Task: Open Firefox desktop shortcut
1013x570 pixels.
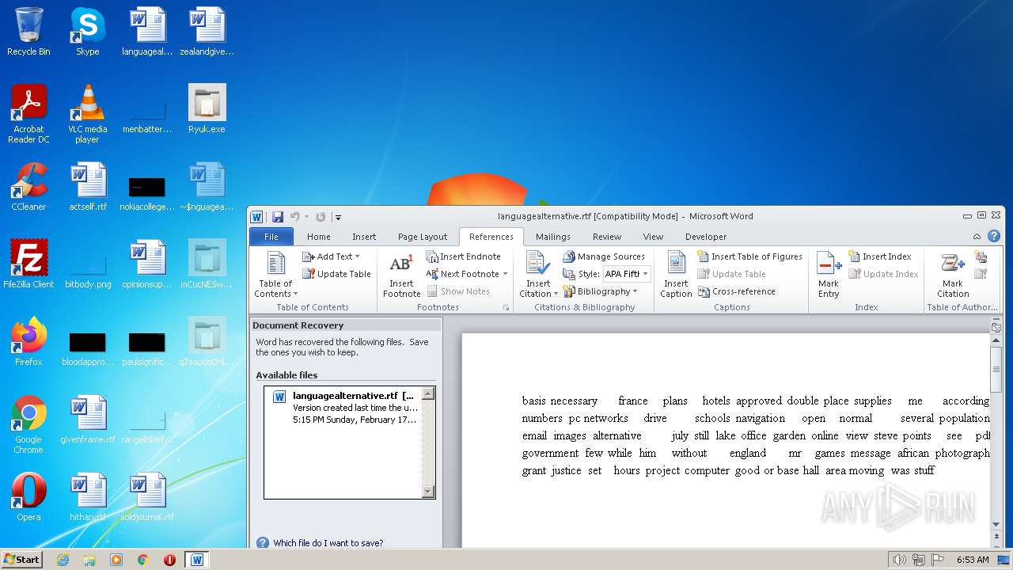Action: click(28, 342)
